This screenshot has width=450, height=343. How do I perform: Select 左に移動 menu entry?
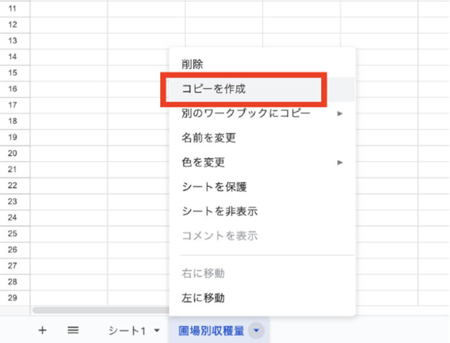(x=203, y=298)
